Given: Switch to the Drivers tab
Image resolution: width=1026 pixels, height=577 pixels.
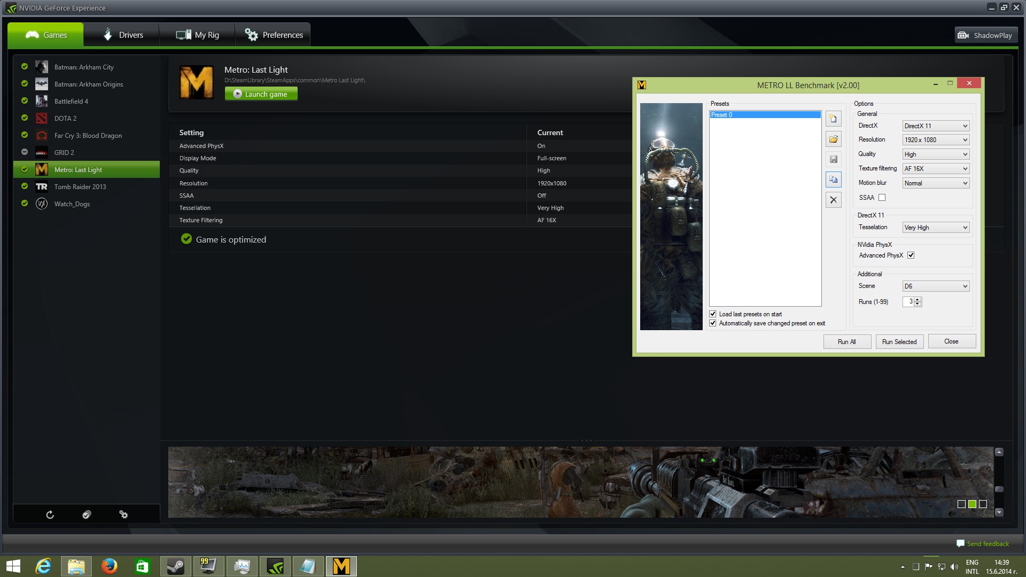Looking at the screenshot, I should 122,35.
